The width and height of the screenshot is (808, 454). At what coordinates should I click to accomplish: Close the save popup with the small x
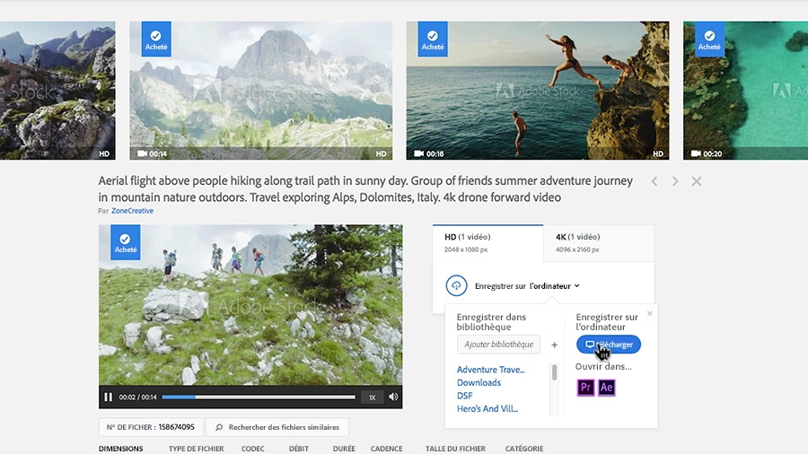tap(650, 313)
